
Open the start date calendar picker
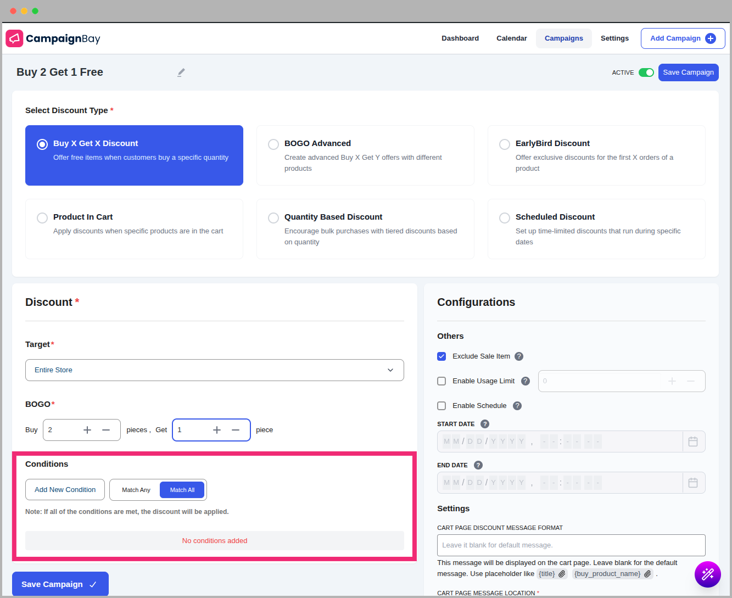693,441
